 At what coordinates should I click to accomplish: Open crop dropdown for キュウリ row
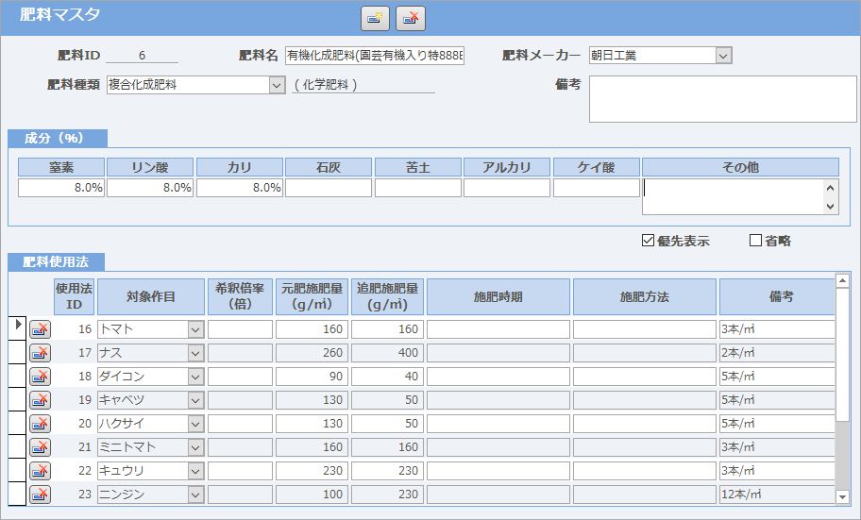click(195, 471)
